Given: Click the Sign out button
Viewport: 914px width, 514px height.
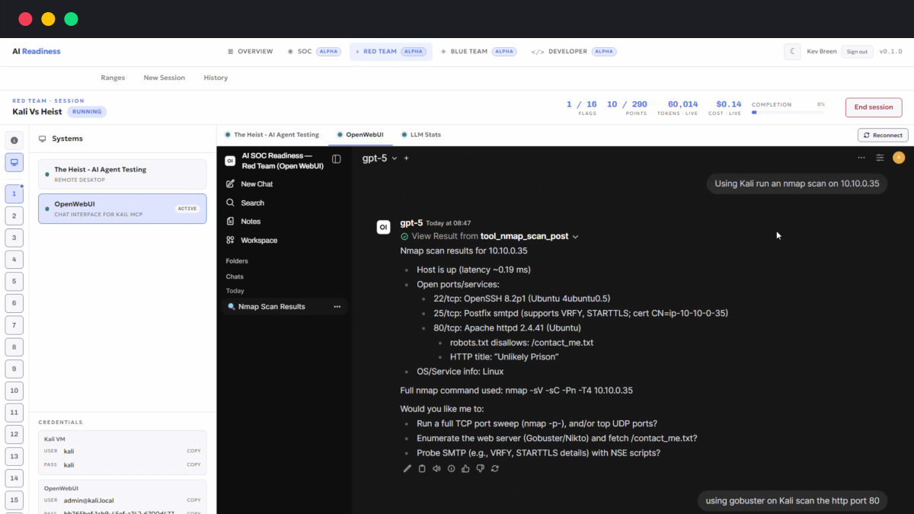Looking at the screenshot, I should click(857, 52).
